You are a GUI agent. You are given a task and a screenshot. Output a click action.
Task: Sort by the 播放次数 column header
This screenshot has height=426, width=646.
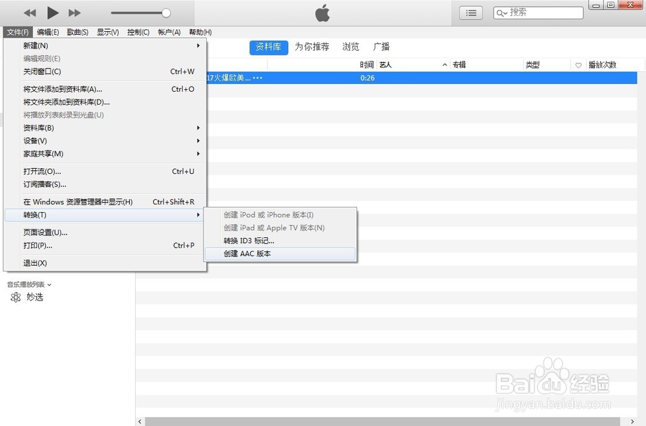pos(602,65)
